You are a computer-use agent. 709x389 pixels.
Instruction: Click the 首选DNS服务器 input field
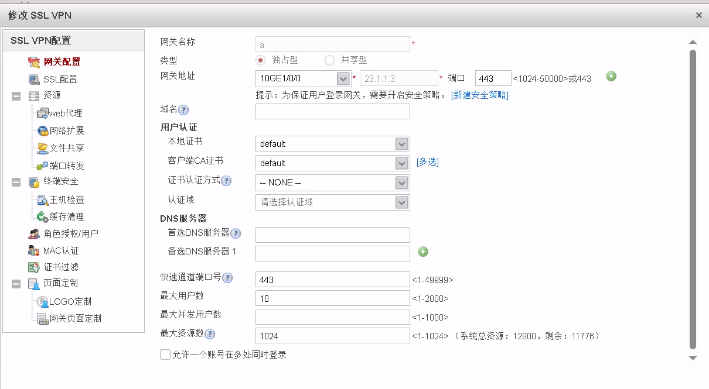coord(333,235)
